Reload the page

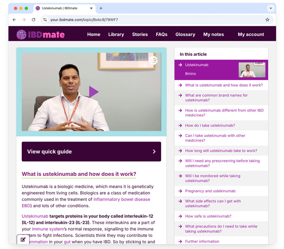(34, 20)
